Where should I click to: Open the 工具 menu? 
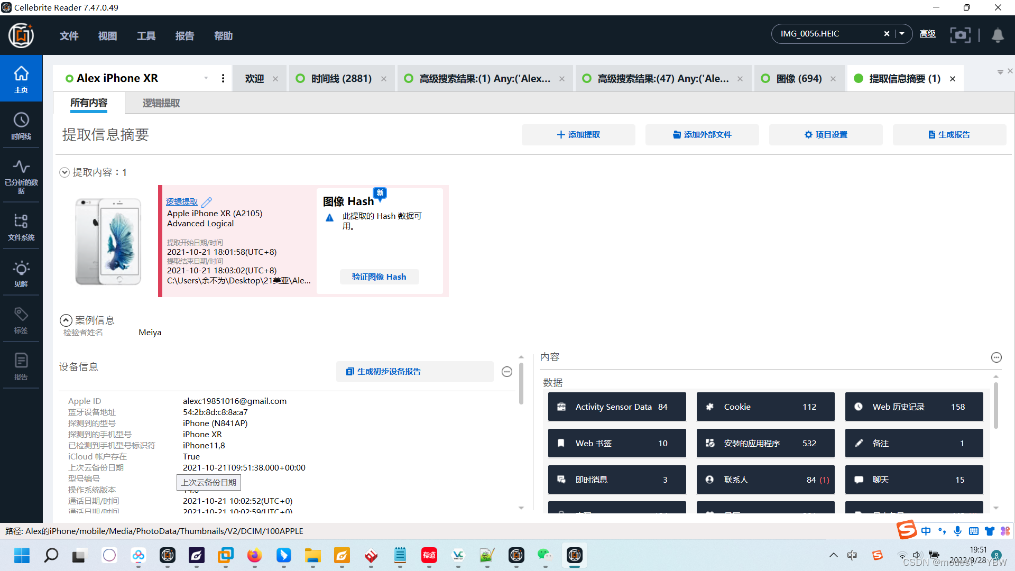[x=146, y=36]
